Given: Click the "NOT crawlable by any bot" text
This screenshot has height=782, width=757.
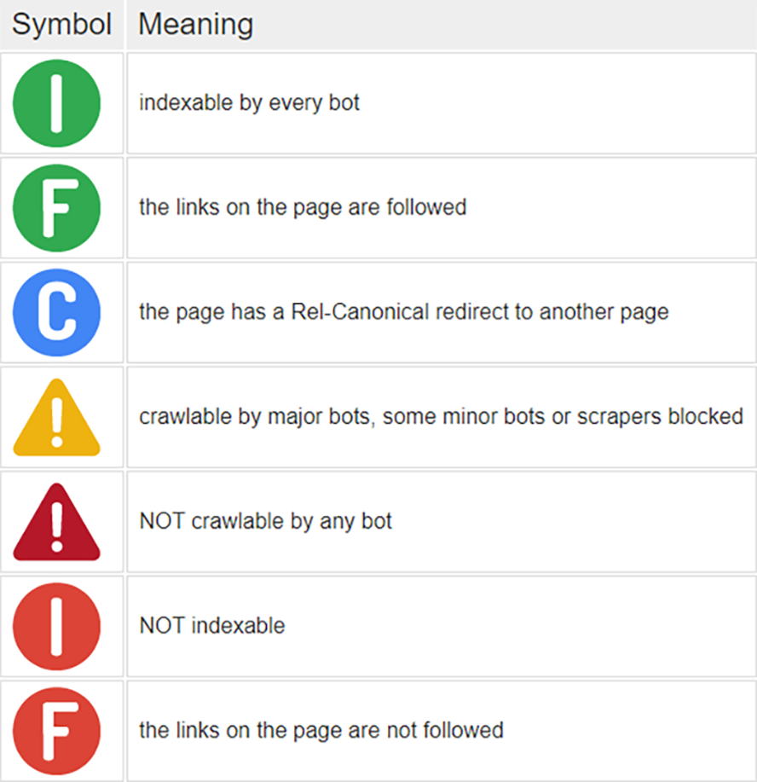Looking at the screenshot, I should [265, 520].
